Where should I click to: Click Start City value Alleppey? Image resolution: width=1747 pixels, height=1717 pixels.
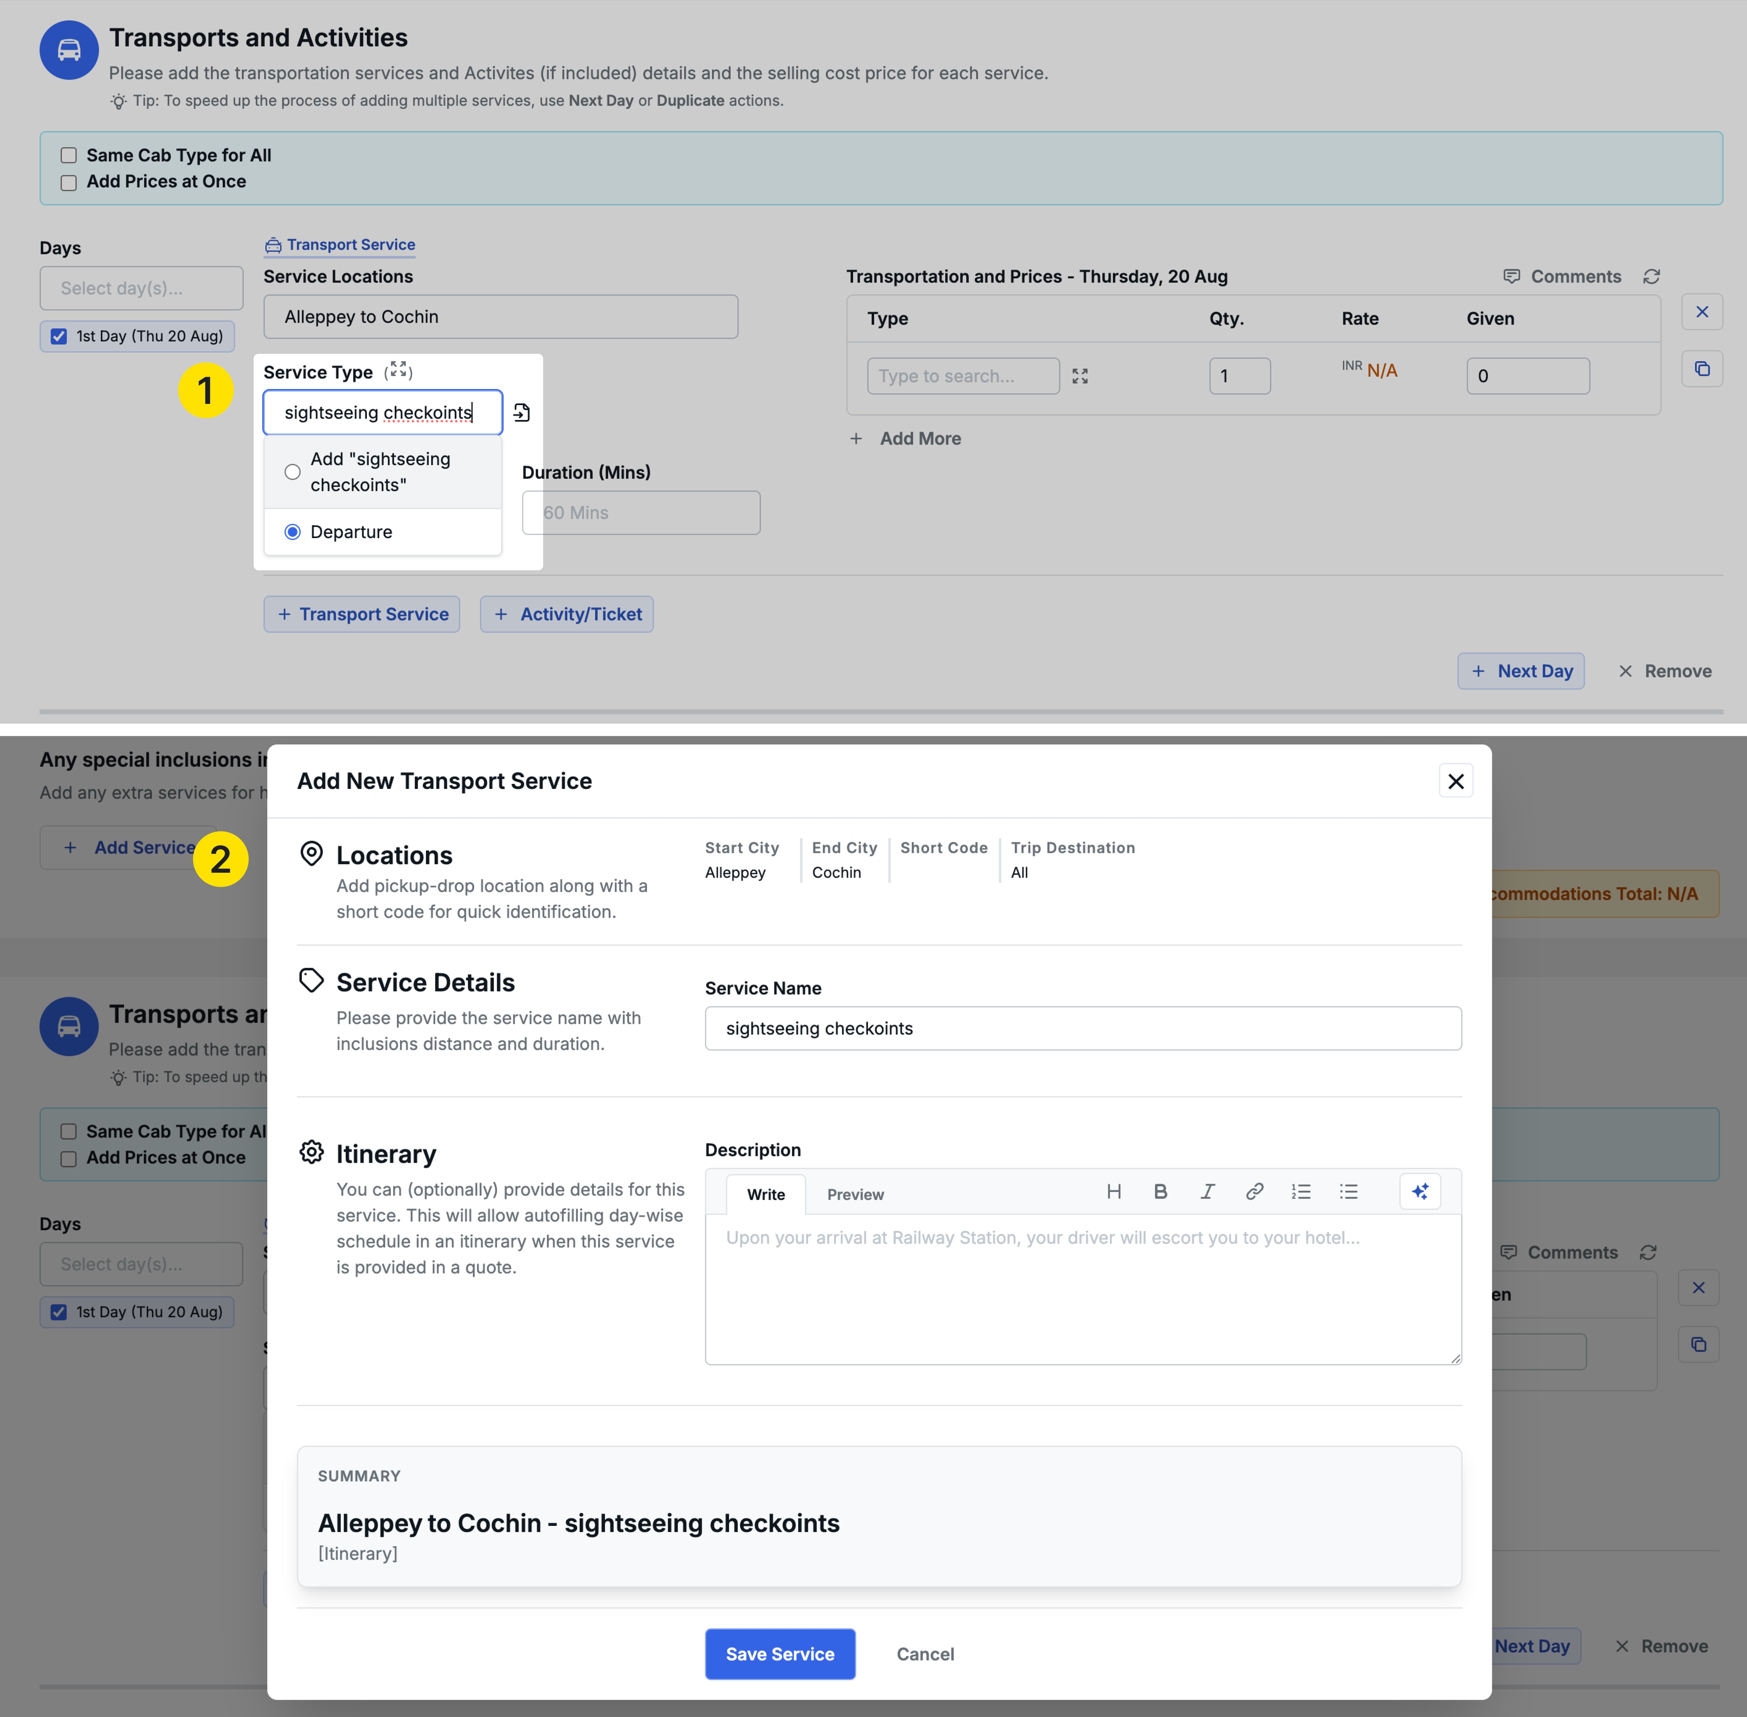(735, 873)
